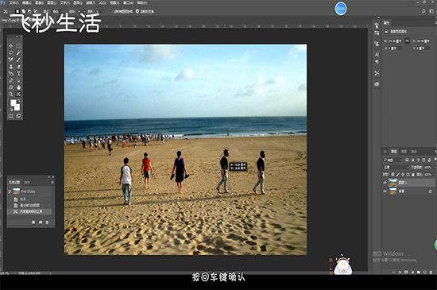437x290 pixels.
Task: Filter layers by pixel layers icon
Action: [x=407, y=160]
